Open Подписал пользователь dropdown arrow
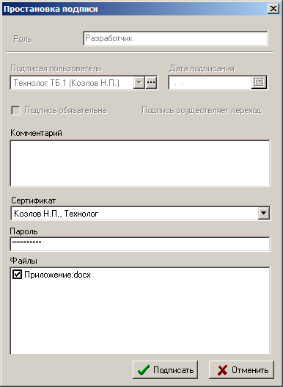 tap(139, 83)
